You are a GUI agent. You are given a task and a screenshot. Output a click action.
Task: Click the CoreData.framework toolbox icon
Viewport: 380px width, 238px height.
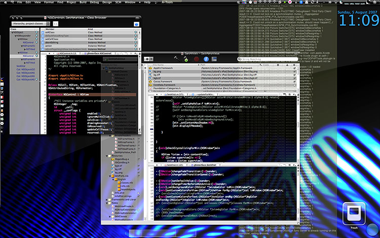pos(150,85)
